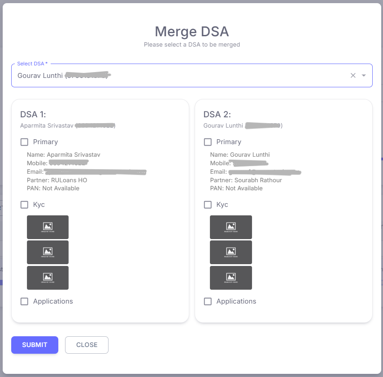
Task: Clear the Select DSA field selection
Action: pyautogui.click(x=353, y=76)
